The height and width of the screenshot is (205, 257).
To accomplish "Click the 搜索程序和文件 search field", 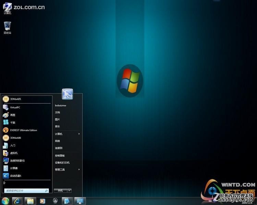I will [x=24, y=191].
